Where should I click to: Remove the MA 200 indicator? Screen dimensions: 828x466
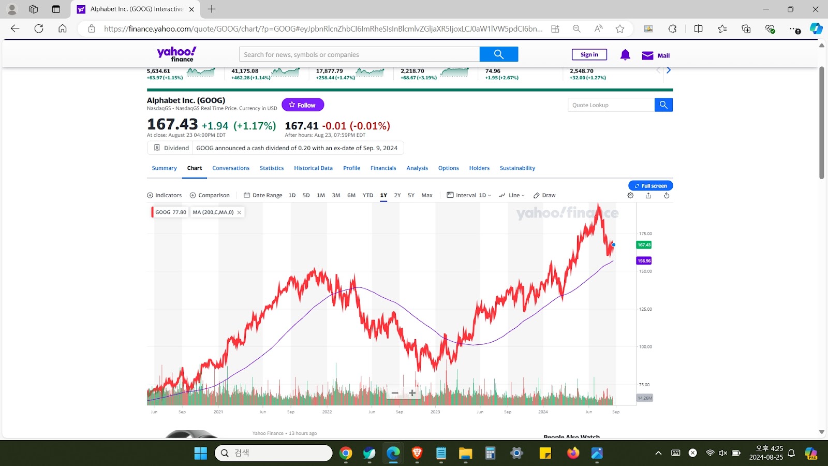[x=239, y=212]
